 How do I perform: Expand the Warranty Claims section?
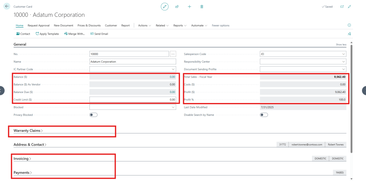(x=28, y=131)
